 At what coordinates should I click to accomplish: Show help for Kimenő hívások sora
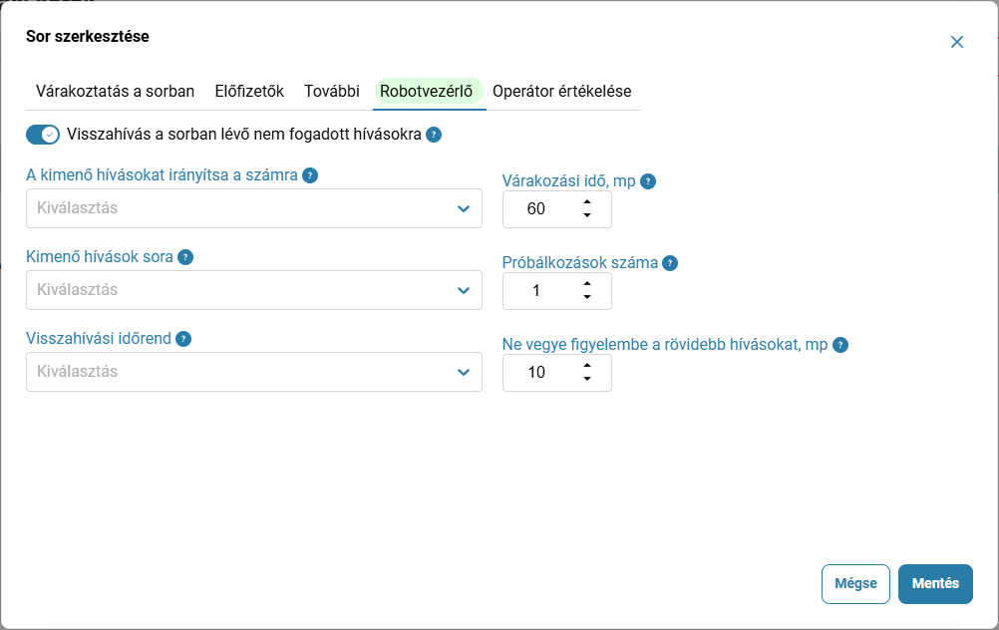tap(185, 257)
